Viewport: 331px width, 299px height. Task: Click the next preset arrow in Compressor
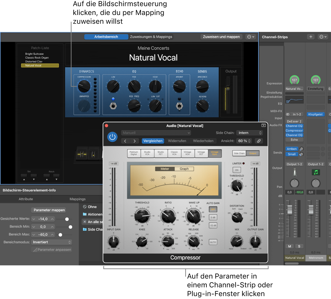pos(134,141)
